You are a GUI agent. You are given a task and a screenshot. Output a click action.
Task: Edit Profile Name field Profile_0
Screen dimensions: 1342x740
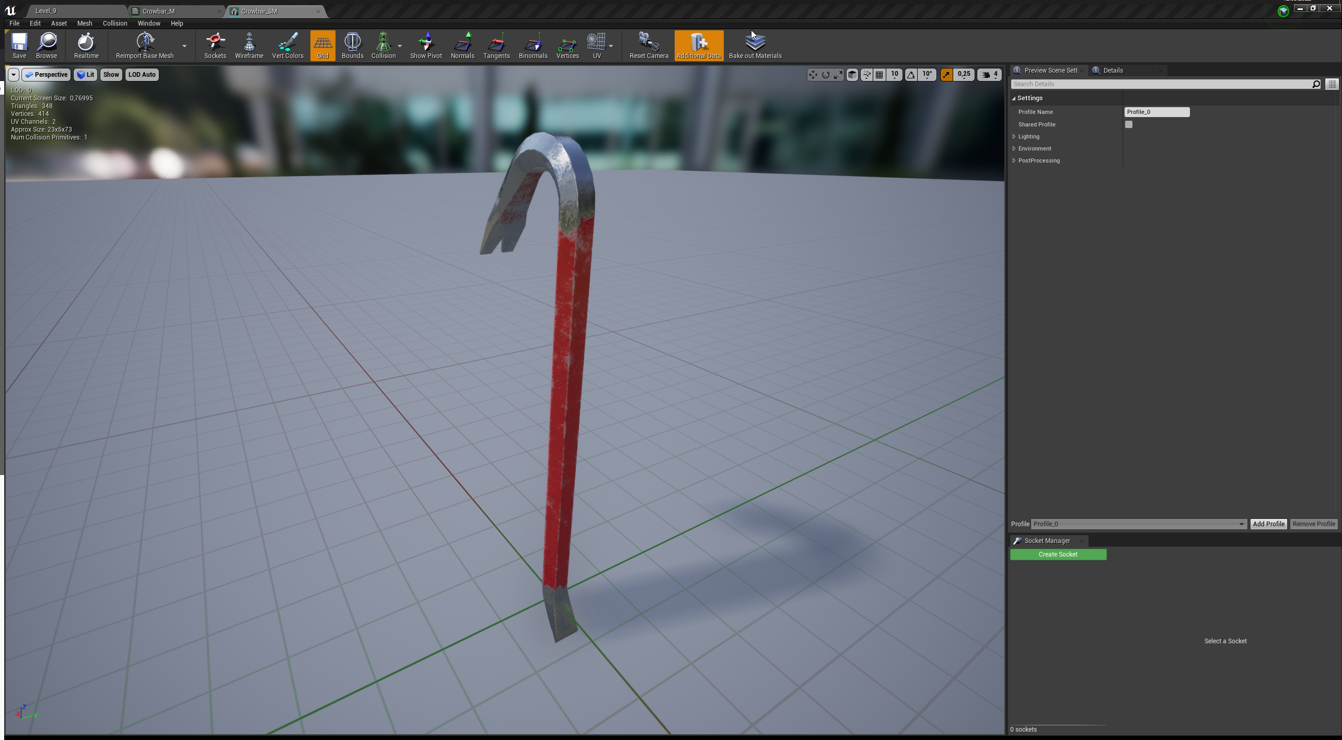pos(1157,112)
